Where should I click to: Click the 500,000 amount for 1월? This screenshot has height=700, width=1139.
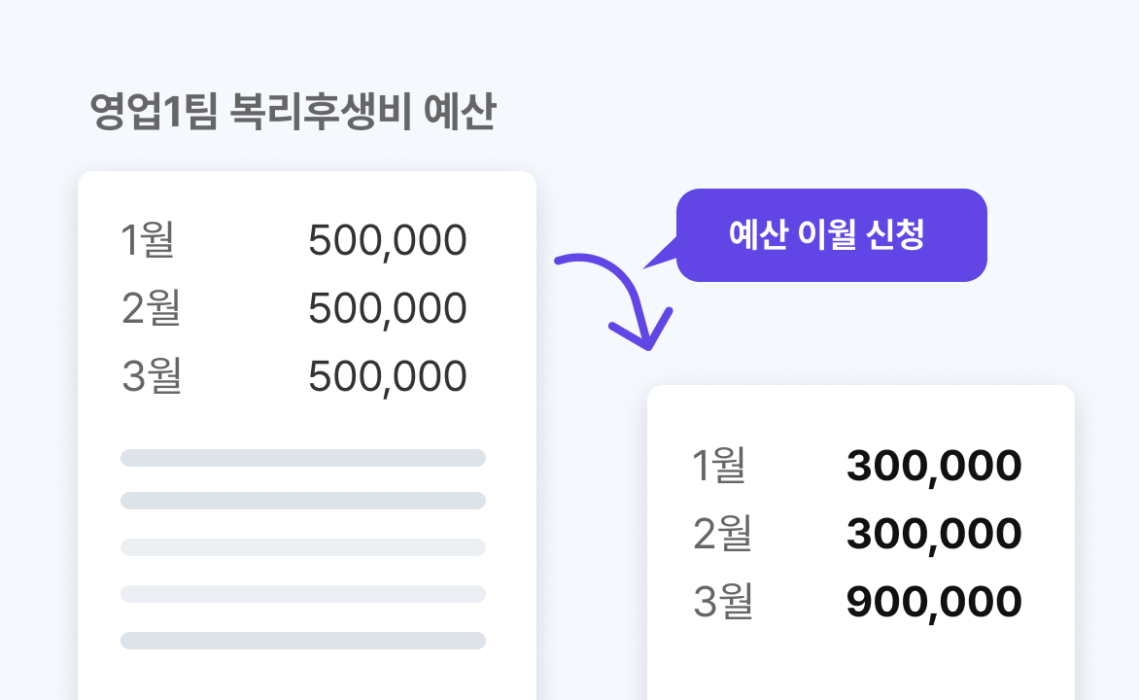click(387, 241)
